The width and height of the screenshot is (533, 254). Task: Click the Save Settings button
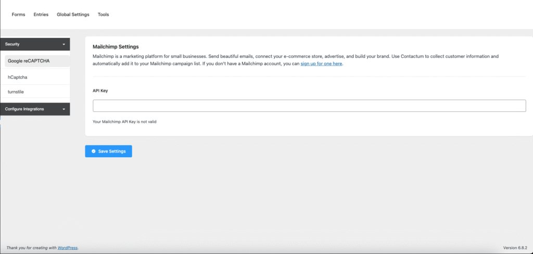tap(109, 151)
